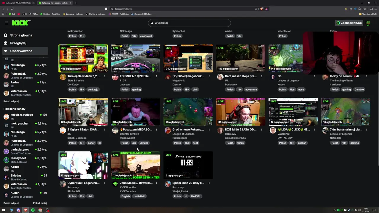The width and height of the screenshot is (379, 213).
Task: Open Japczan F1 25 stream thumbnail
Action: [136, 58]
